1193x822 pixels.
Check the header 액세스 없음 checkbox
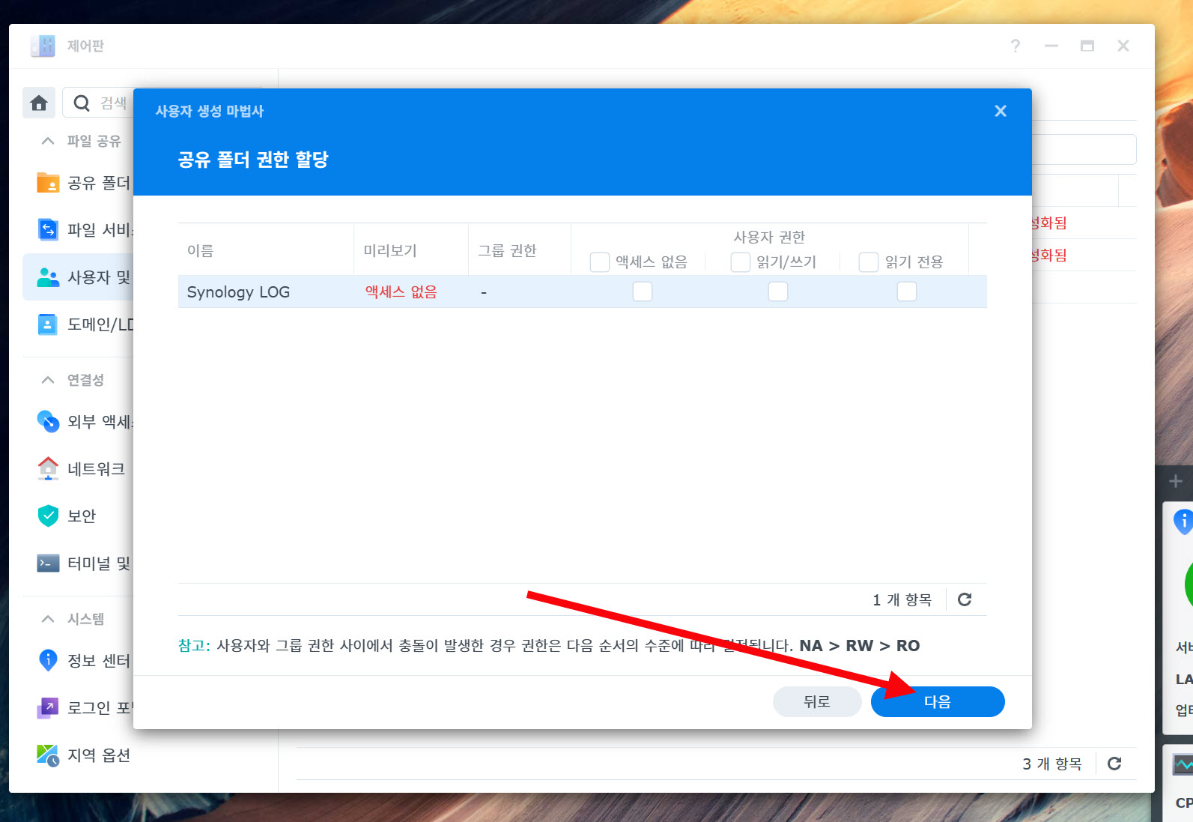[x=600, y=262]
